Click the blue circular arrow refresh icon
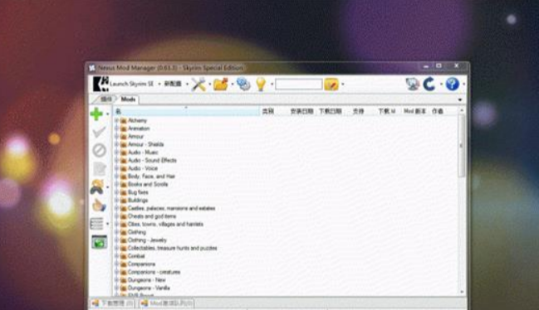 click(x=429, y=84)
